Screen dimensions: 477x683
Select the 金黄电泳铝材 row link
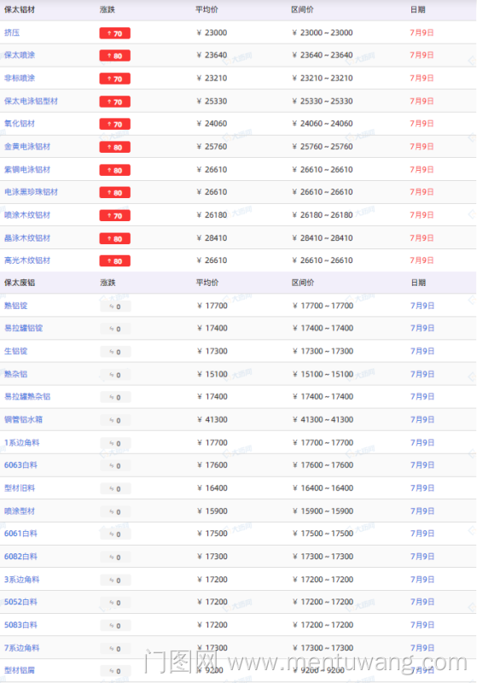point(27,147)
